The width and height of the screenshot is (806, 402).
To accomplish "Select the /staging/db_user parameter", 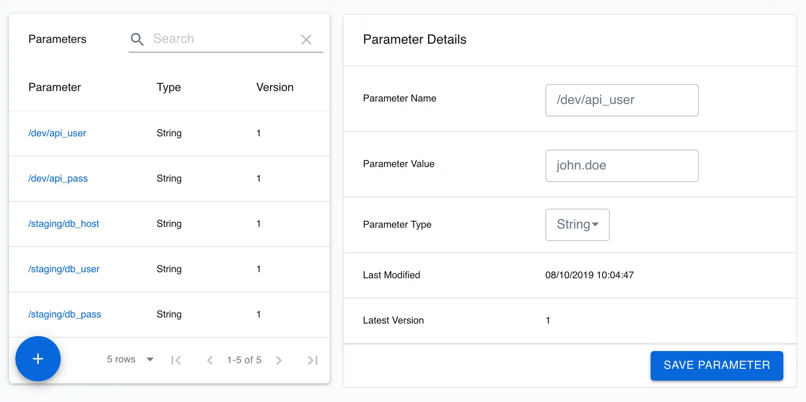I will (x=64, y=269).
